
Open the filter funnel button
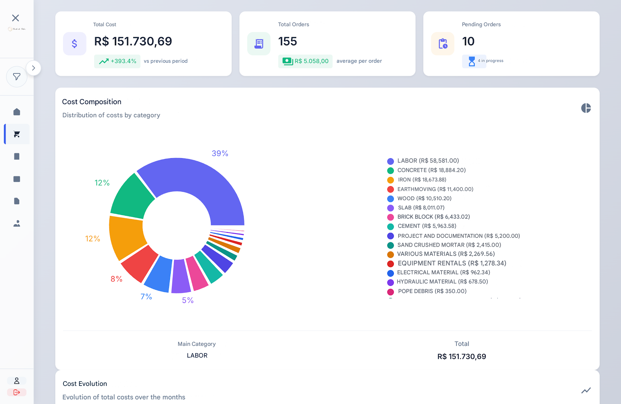pos(17,77)
